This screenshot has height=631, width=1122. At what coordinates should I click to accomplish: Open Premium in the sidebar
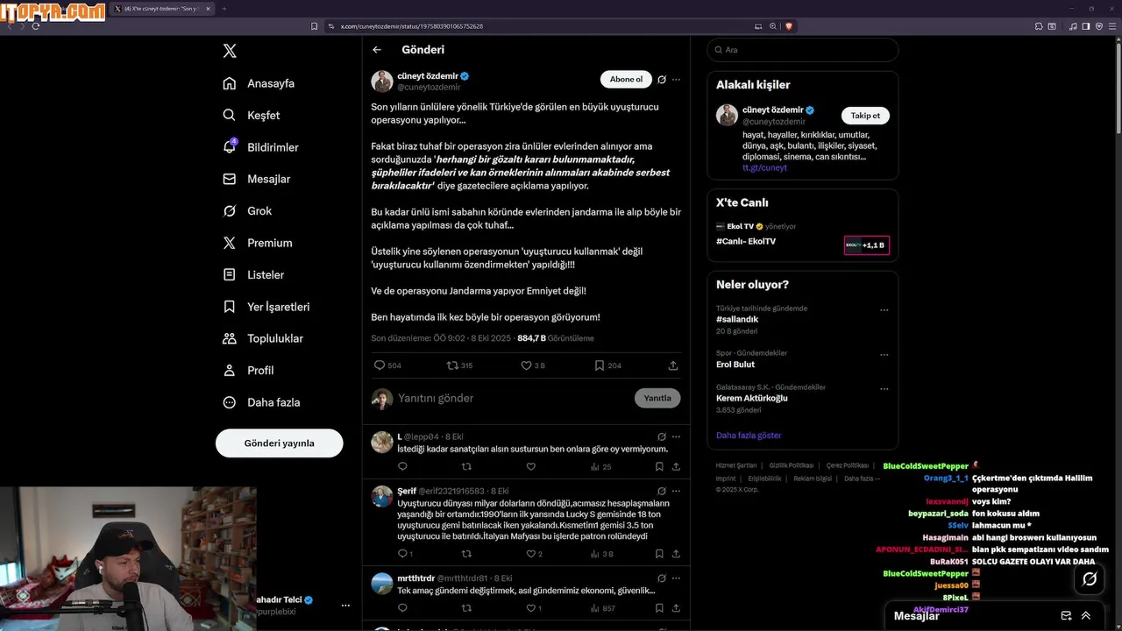(x=257, y=243)
